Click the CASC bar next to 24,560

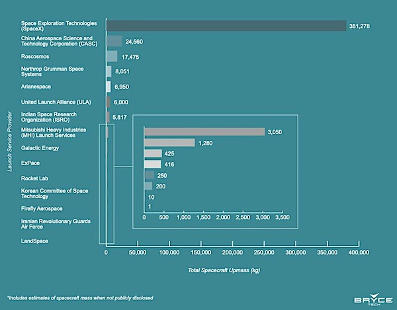click(114, 41)
